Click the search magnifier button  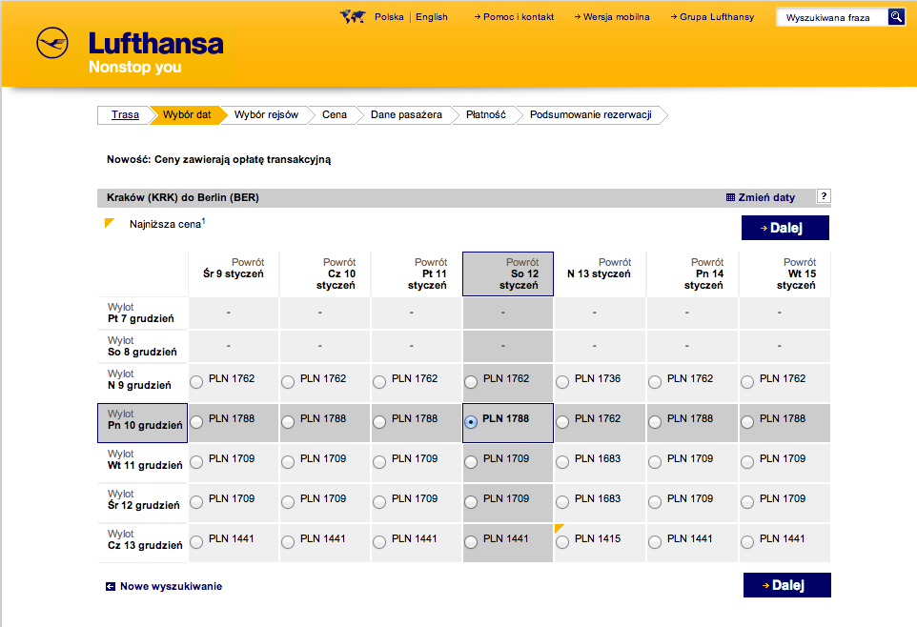pos(896,17)
